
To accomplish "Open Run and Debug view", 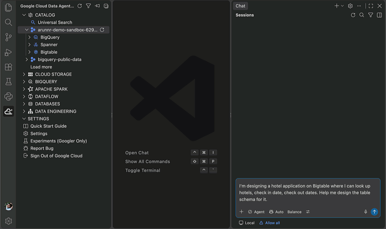I will [x=8, y=52].
